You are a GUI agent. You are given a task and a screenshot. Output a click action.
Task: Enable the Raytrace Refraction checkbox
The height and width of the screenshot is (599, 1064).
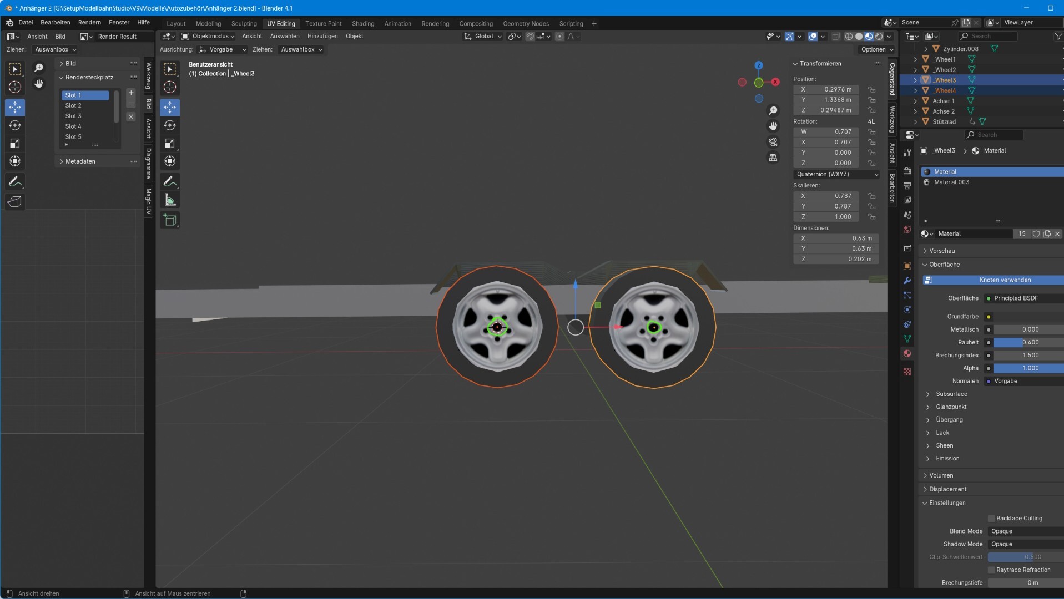[x=991, y=570]
